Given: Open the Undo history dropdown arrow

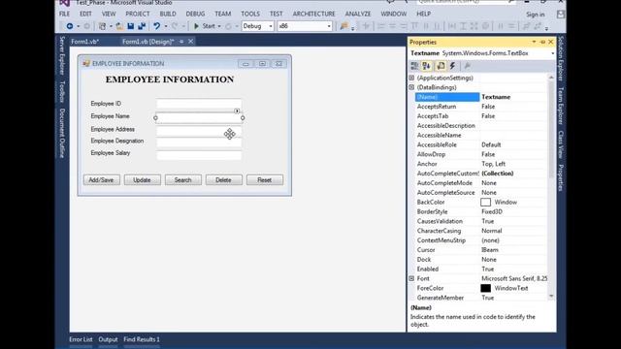Looking at the screenshot, I should point(166,26).
